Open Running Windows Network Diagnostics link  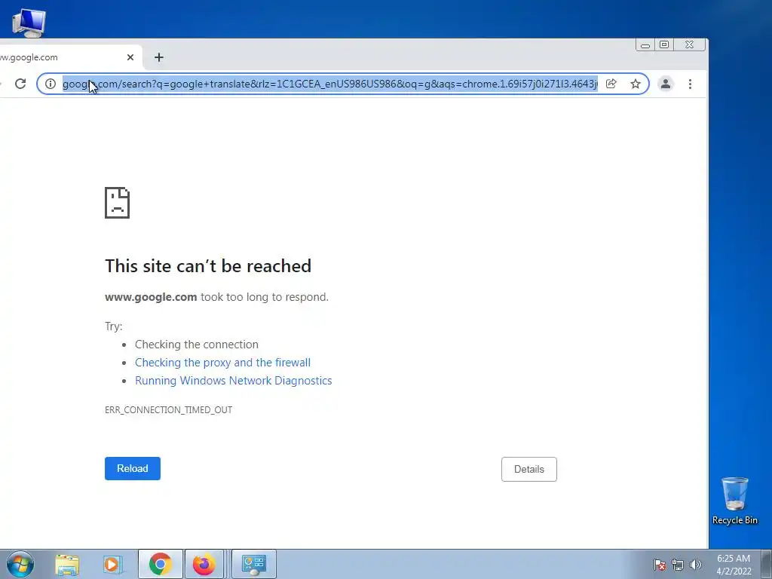tap(234, 381)
